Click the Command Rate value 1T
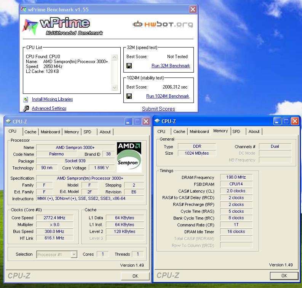The height and width of the screenshot is (288, 302). tap(236, 225)
